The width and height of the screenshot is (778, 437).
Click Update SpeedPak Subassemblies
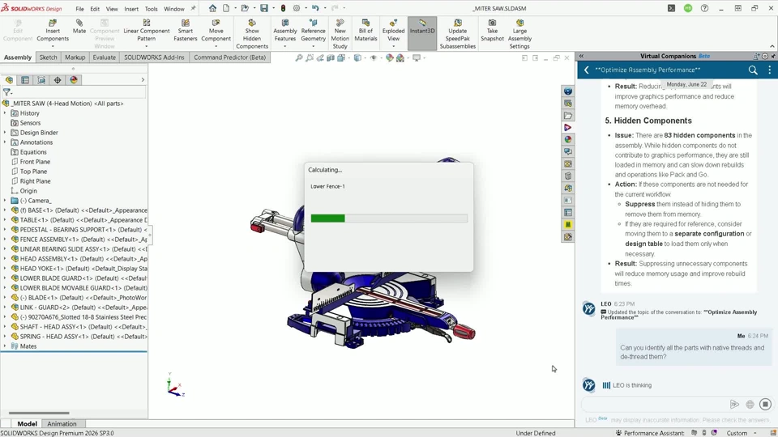pos(457,34)
